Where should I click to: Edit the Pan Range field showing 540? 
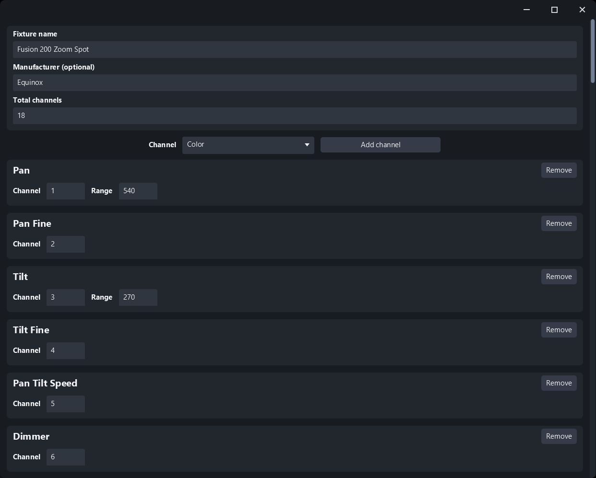tap(138, 191)
